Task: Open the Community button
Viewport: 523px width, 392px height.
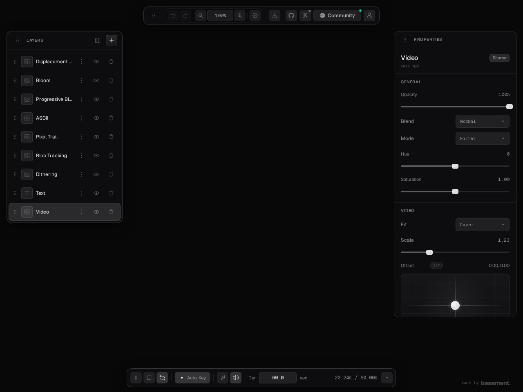Action: tap(337, 16)
